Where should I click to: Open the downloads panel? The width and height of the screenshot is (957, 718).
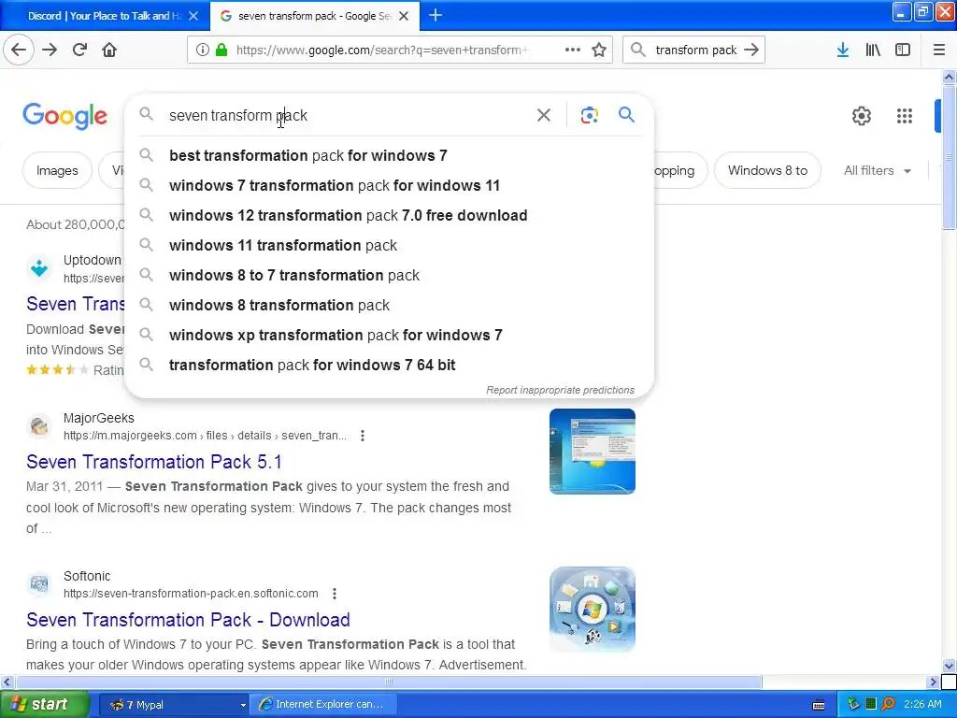click(843, 50)
